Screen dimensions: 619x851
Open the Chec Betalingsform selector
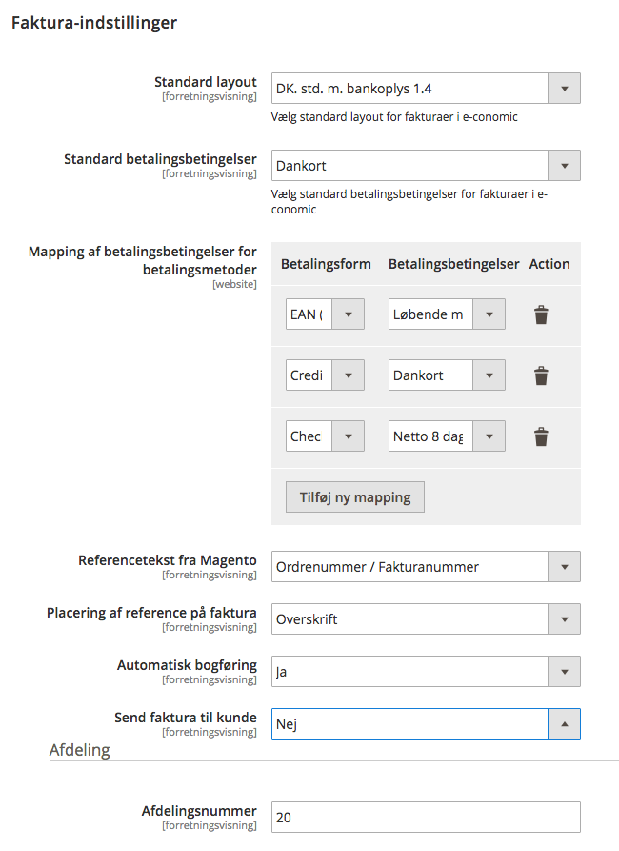(x=325, y=436)
